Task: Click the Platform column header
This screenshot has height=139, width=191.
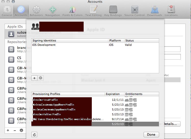Action: coord(116,40)
